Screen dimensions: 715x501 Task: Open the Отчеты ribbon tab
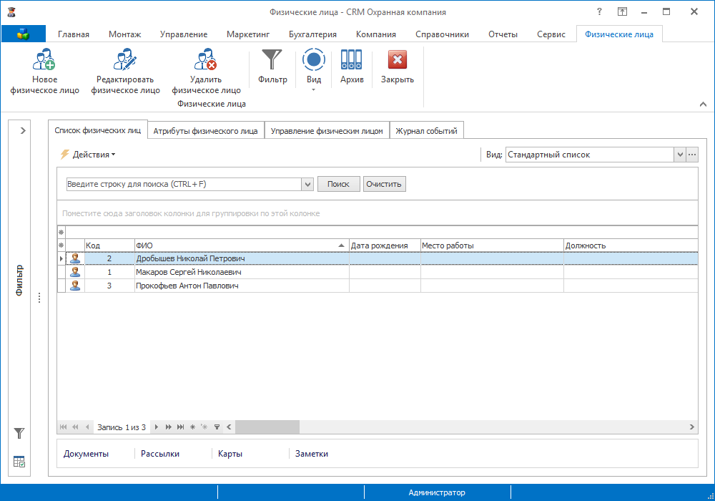pyautogui.click(x=503, y=34)
